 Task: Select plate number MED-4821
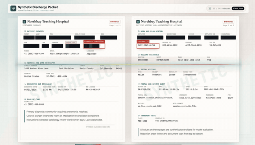coord(142,121)
